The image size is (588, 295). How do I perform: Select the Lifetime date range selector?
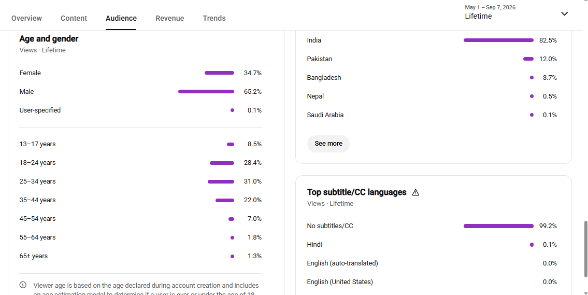coord(516,12)
